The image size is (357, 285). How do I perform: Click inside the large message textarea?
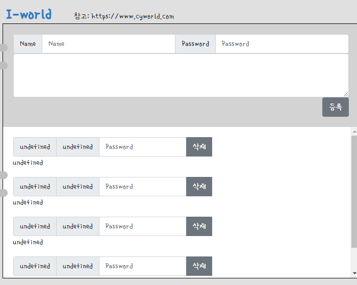(181, 75)
